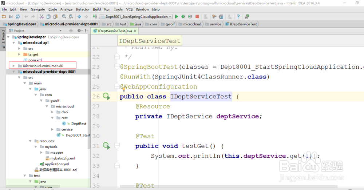Image resolution: width=364 pixels, height=190 pixels.
Task: Open the Window menu
Action: tap(142, 9)
